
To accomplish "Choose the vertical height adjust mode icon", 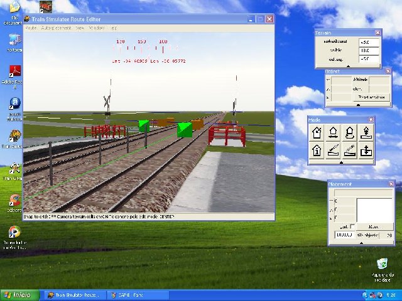I will point(366,150).
